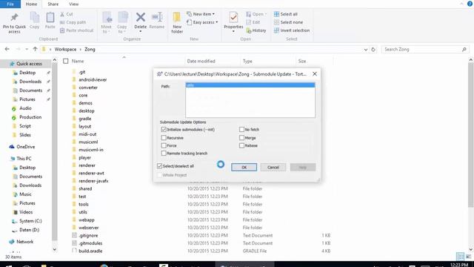The height and width of the screenshot is (267, 474).
Task: Click the Copy to icon
Action: pyautogui.click(x=122, y=18)
